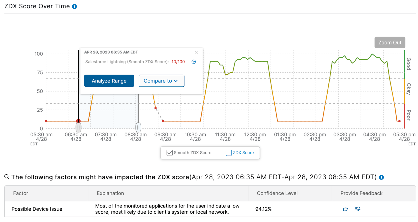Click the Factor column header

[x=21, y=193]
